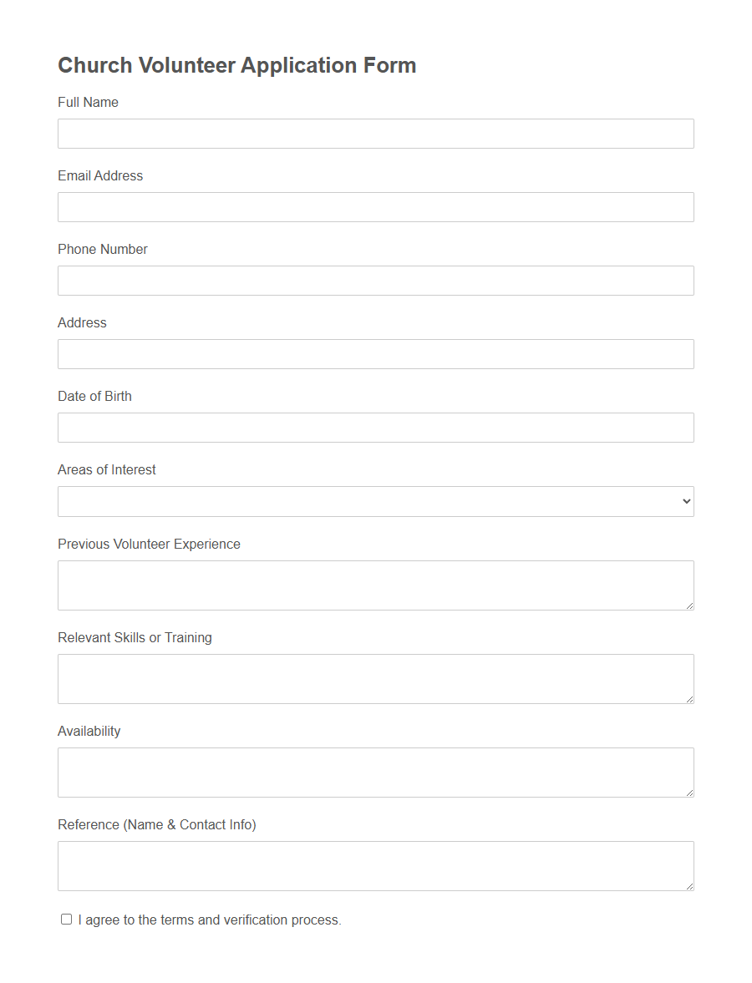This screenshot has width=752, height=983.
Task: Click the Previous Volunteer Experience label
Action: pyautogui.click(x=149, y=544)
